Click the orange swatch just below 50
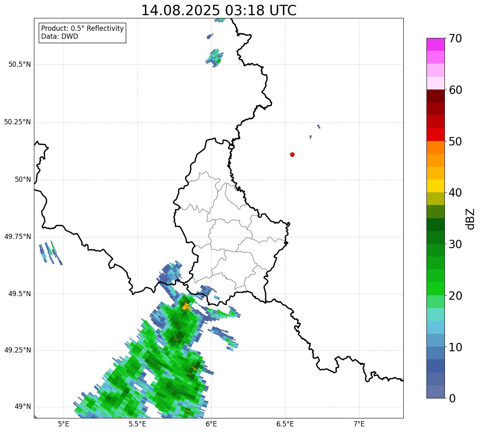This screenshot has height=432, width=480. [435, 147]
